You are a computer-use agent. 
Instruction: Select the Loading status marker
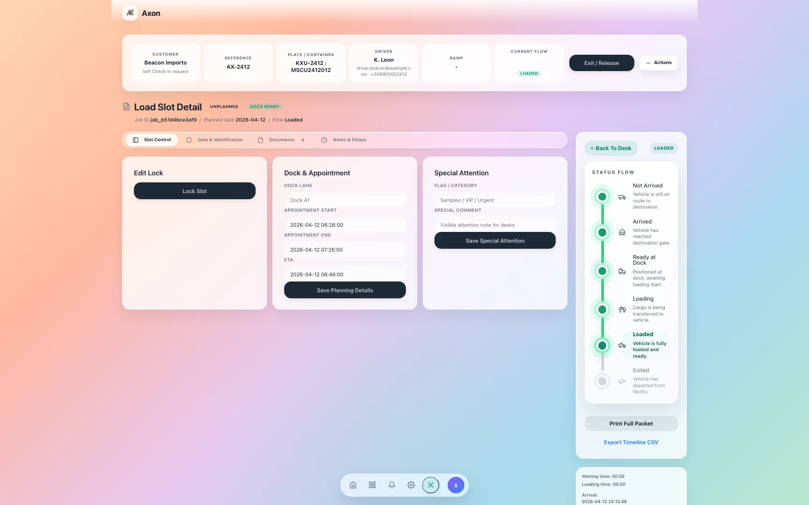click(602, 309)
